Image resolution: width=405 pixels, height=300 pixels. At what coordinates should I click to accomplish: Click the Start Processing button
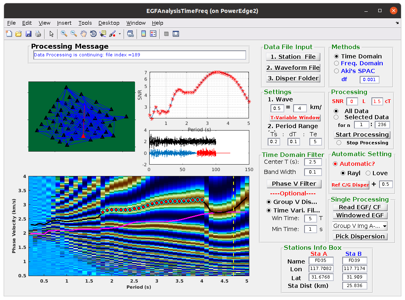click(362, 135)
